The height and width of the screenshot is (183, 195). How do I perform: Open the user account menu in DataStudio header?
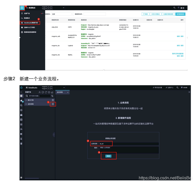(184, 88)
